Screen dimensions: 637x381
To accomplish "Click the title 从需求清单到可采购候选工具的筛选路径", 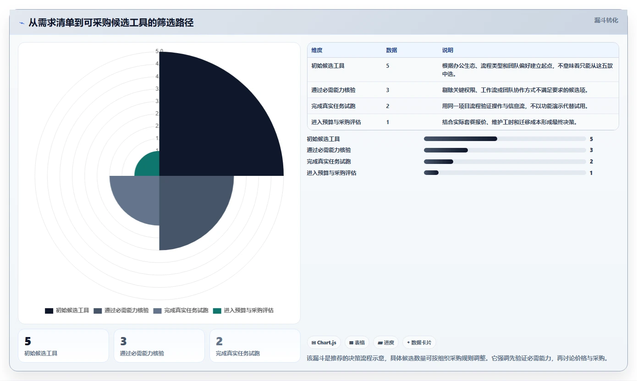I will click(x=111, y=22).
